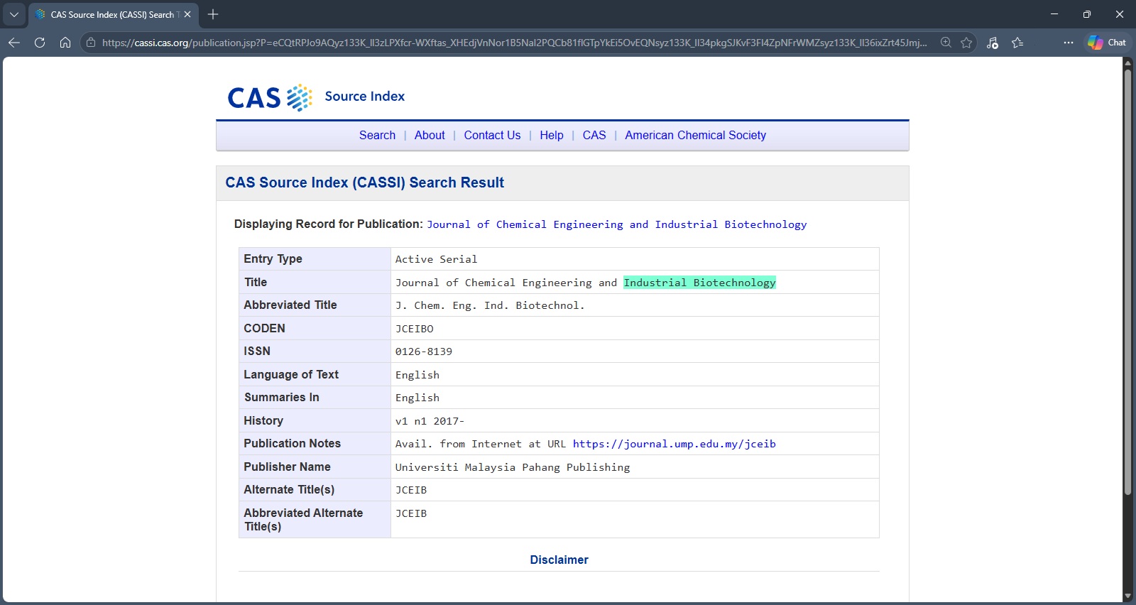Open the American Chemical Society link

point(695,135)
